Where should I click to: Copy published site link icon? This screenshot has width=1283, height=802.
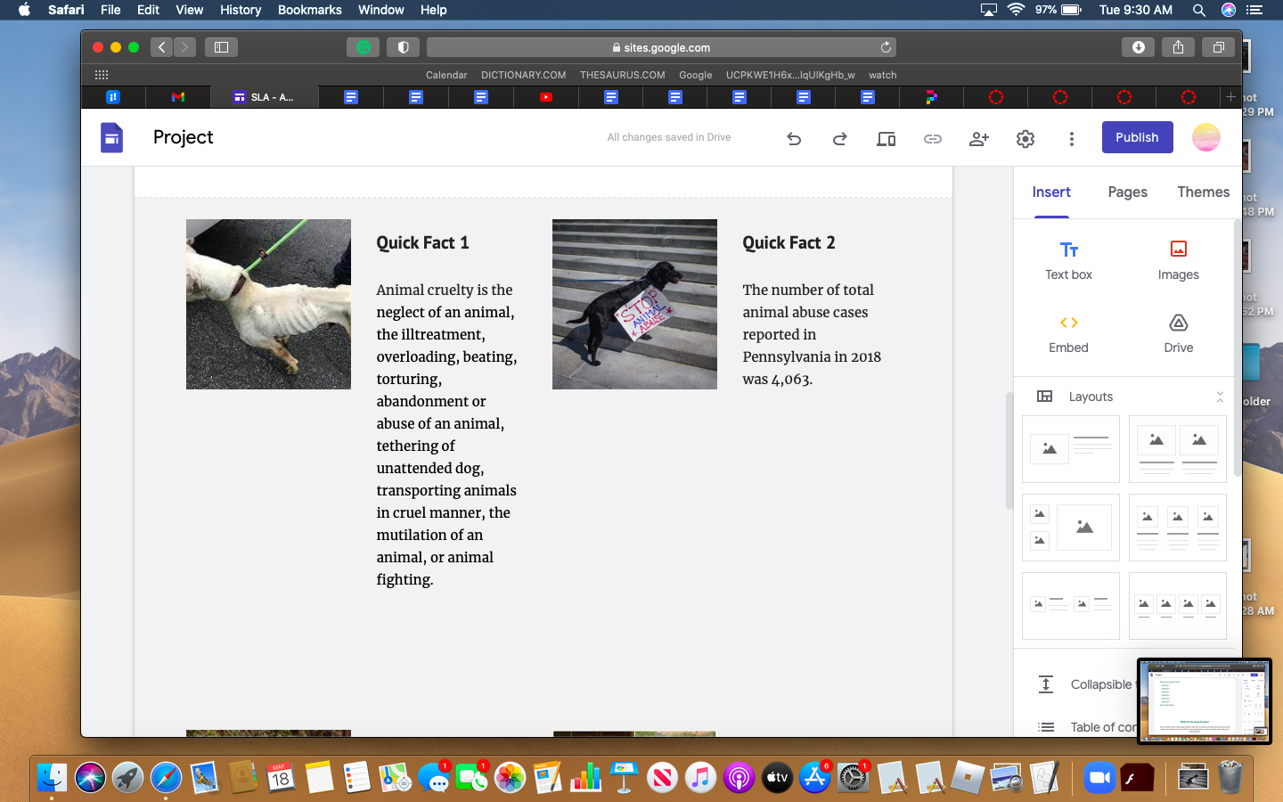[x=932, y=138]
